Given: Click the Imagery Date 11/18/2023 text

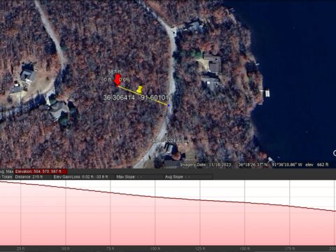Looking at the screenshot, I should coord(205,164).
